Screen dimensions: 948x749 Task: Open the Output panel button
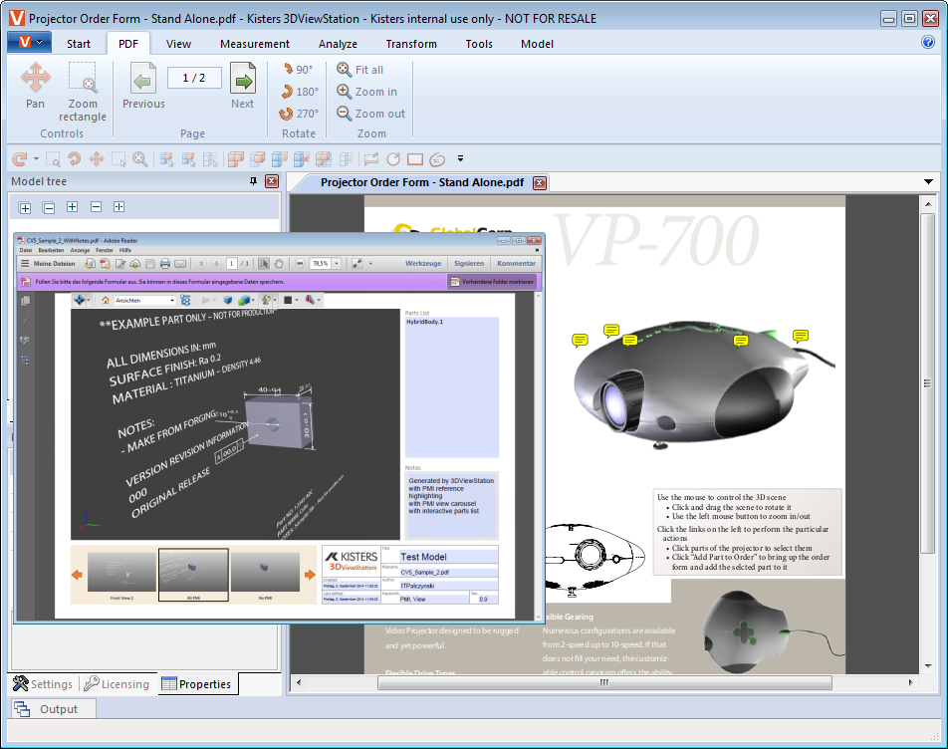pyautogui.click(x=55, y=709)
